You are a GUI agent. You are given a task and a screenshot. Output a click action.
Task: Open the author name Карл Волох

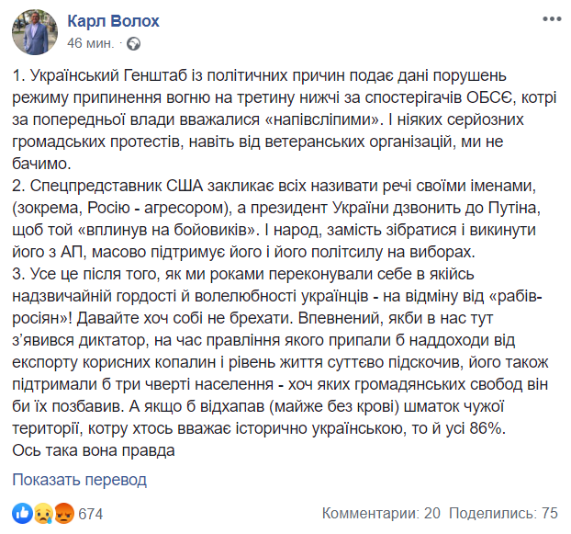pyautogui.click(x=115, y=21)
